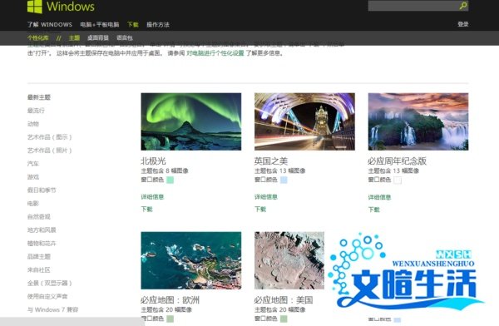Select 使用自定义声音 category
The height and width of the screenshot is (326, 499).
(x=47, y=296)
